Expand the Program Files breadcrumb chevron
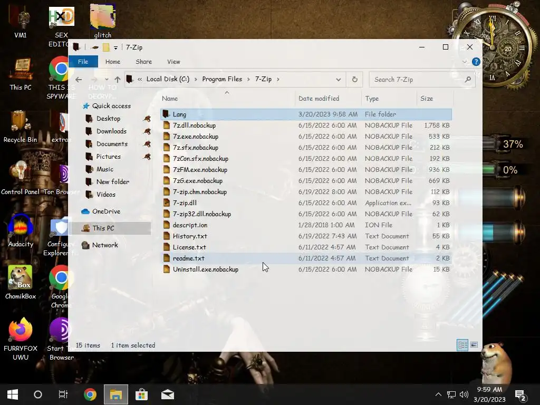Screen dimensions: 540x405 coord(248,79)
